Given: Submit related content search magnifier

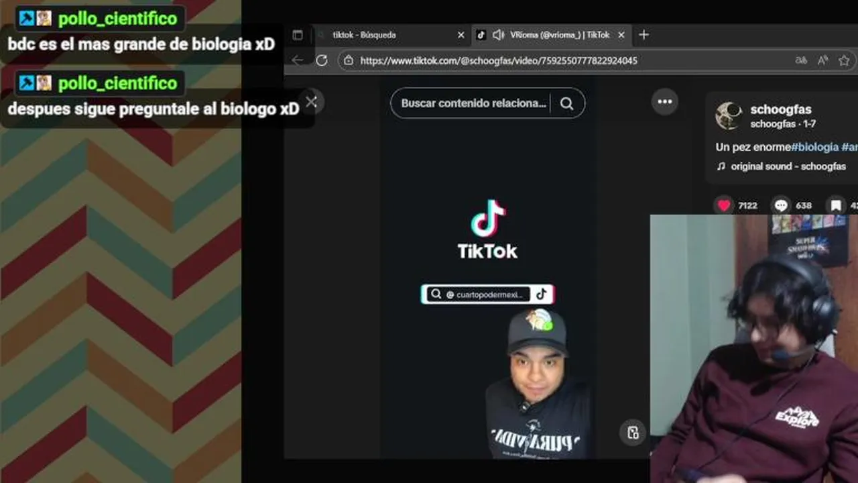Looking at the screenshot, I should (x=567, y=103).
